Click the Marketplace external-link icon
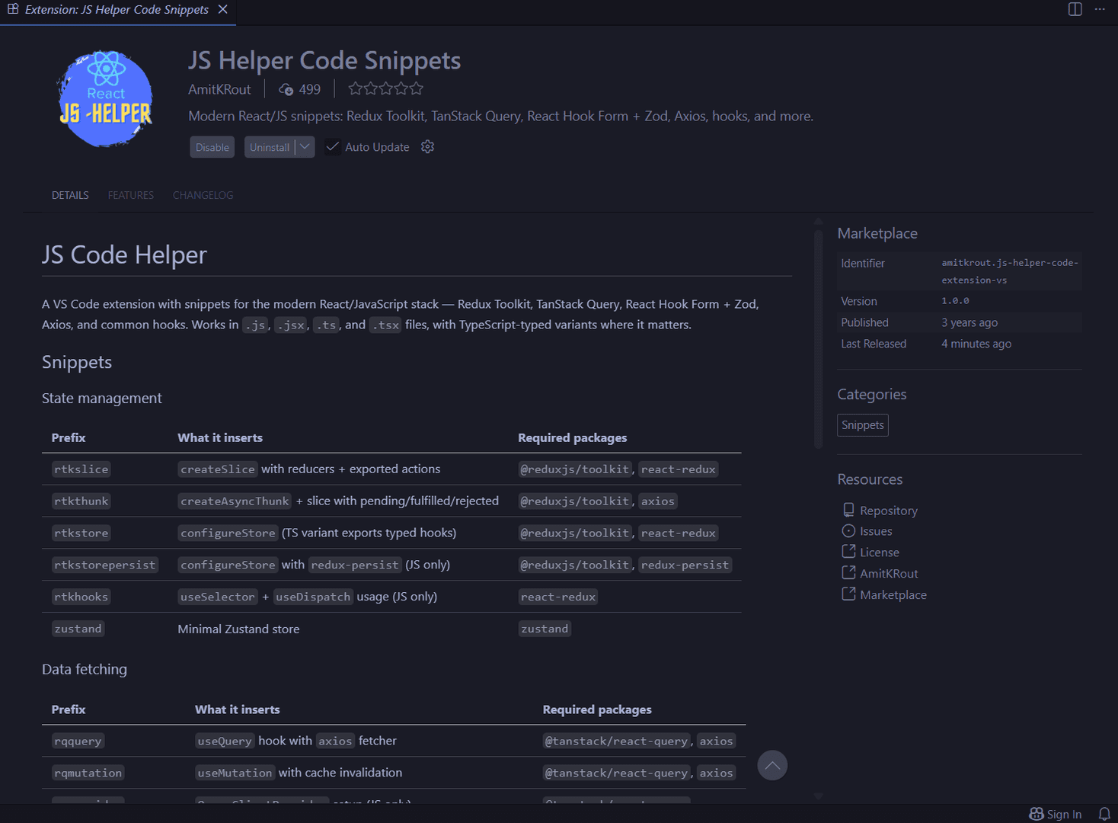1118x823 pixels. point(848,594)
